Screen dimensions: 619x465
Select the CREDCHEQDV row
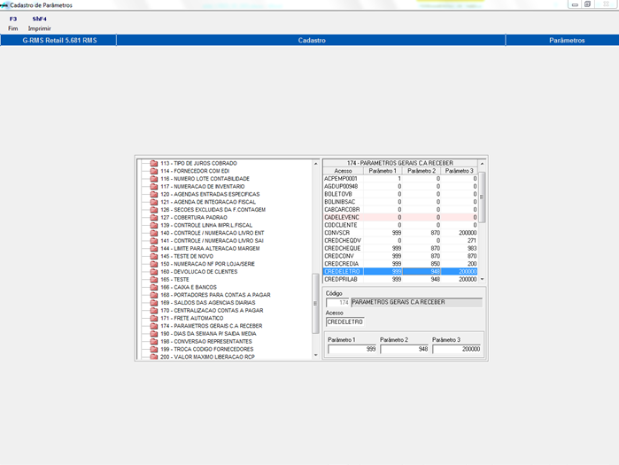coord(400,241)
